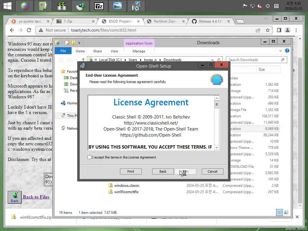This screenshot has height=231, width=308.
Task: Switch Explorer to details view icon
Action: [279, 212]
